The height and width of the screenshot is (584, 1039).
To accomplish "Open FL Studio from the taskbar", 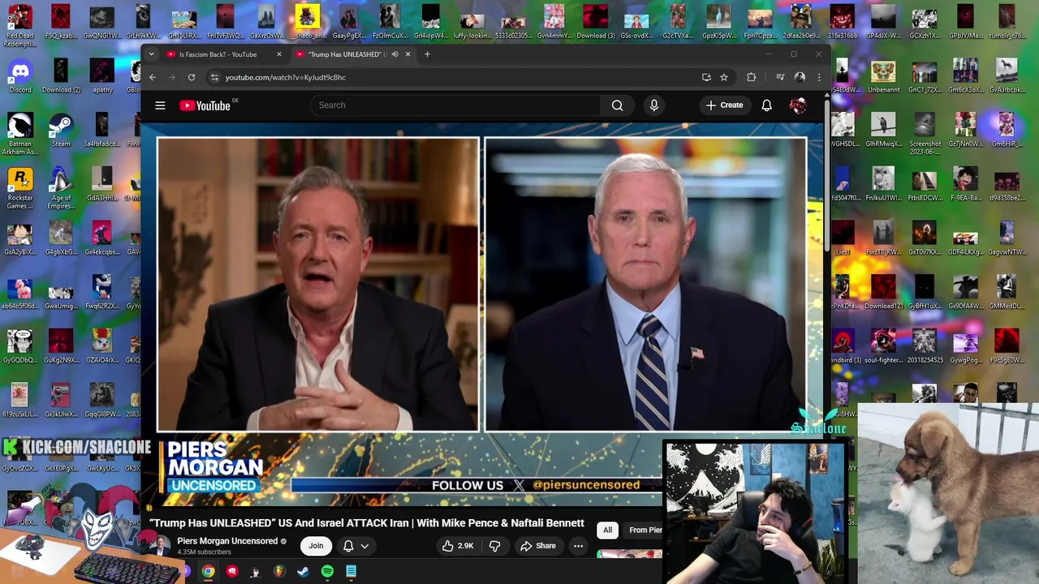I will click(x=279, y=572).
